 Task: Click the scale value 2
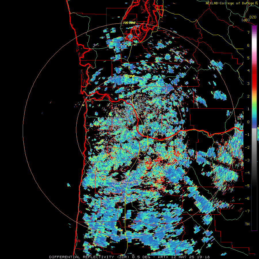tap(248, 96)
